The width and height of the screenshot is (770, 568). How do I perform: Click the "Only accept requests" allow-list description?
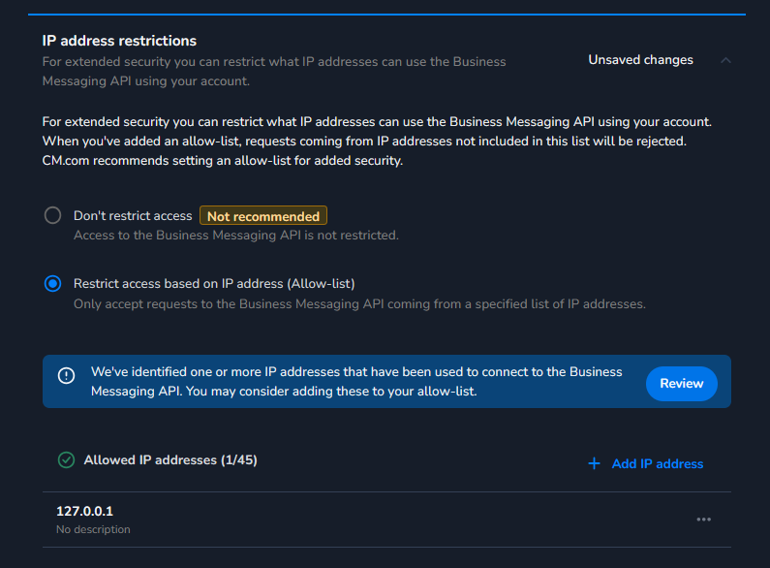point(359,303)
